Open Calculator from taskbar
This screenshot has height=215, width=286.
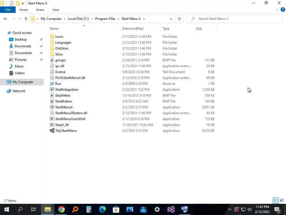[89, 209]
